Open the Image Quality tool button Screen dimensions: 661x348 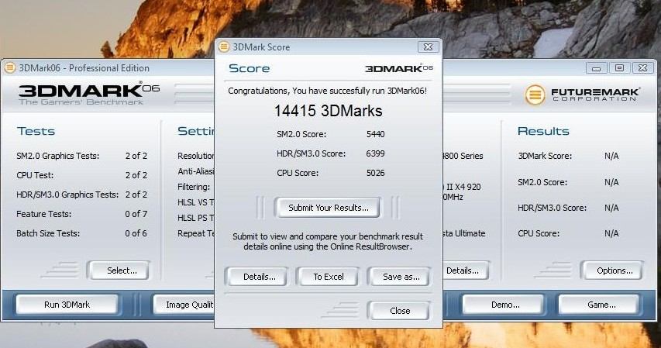184,305
